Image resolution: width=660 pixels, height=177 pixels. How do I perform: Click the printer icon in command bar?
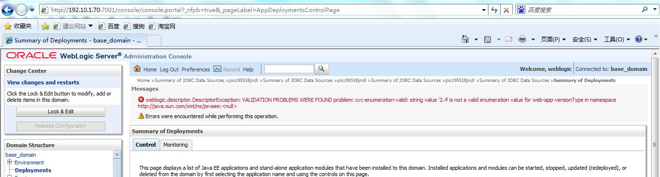coord(522,40)
